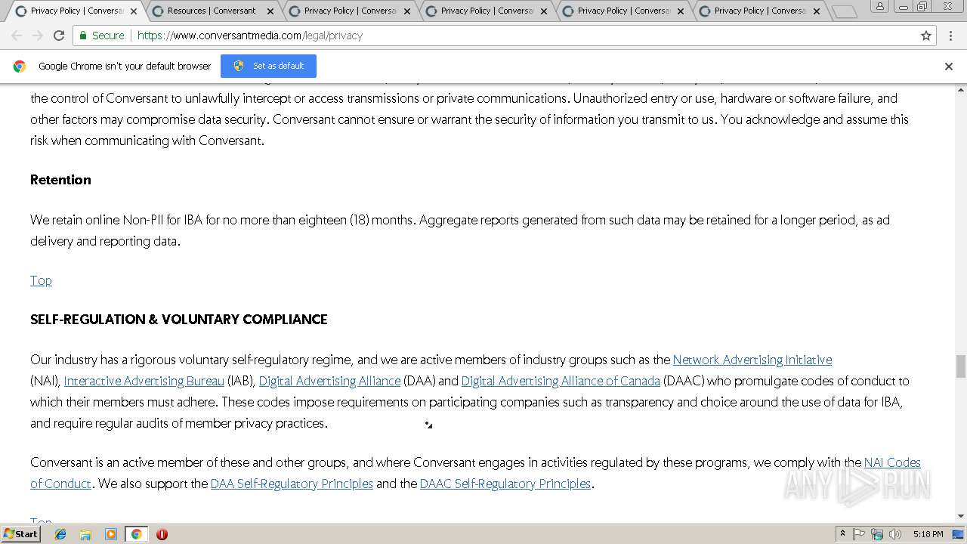
Task: Open the NAI Codes of Conduct link
Action: [892, 462]
